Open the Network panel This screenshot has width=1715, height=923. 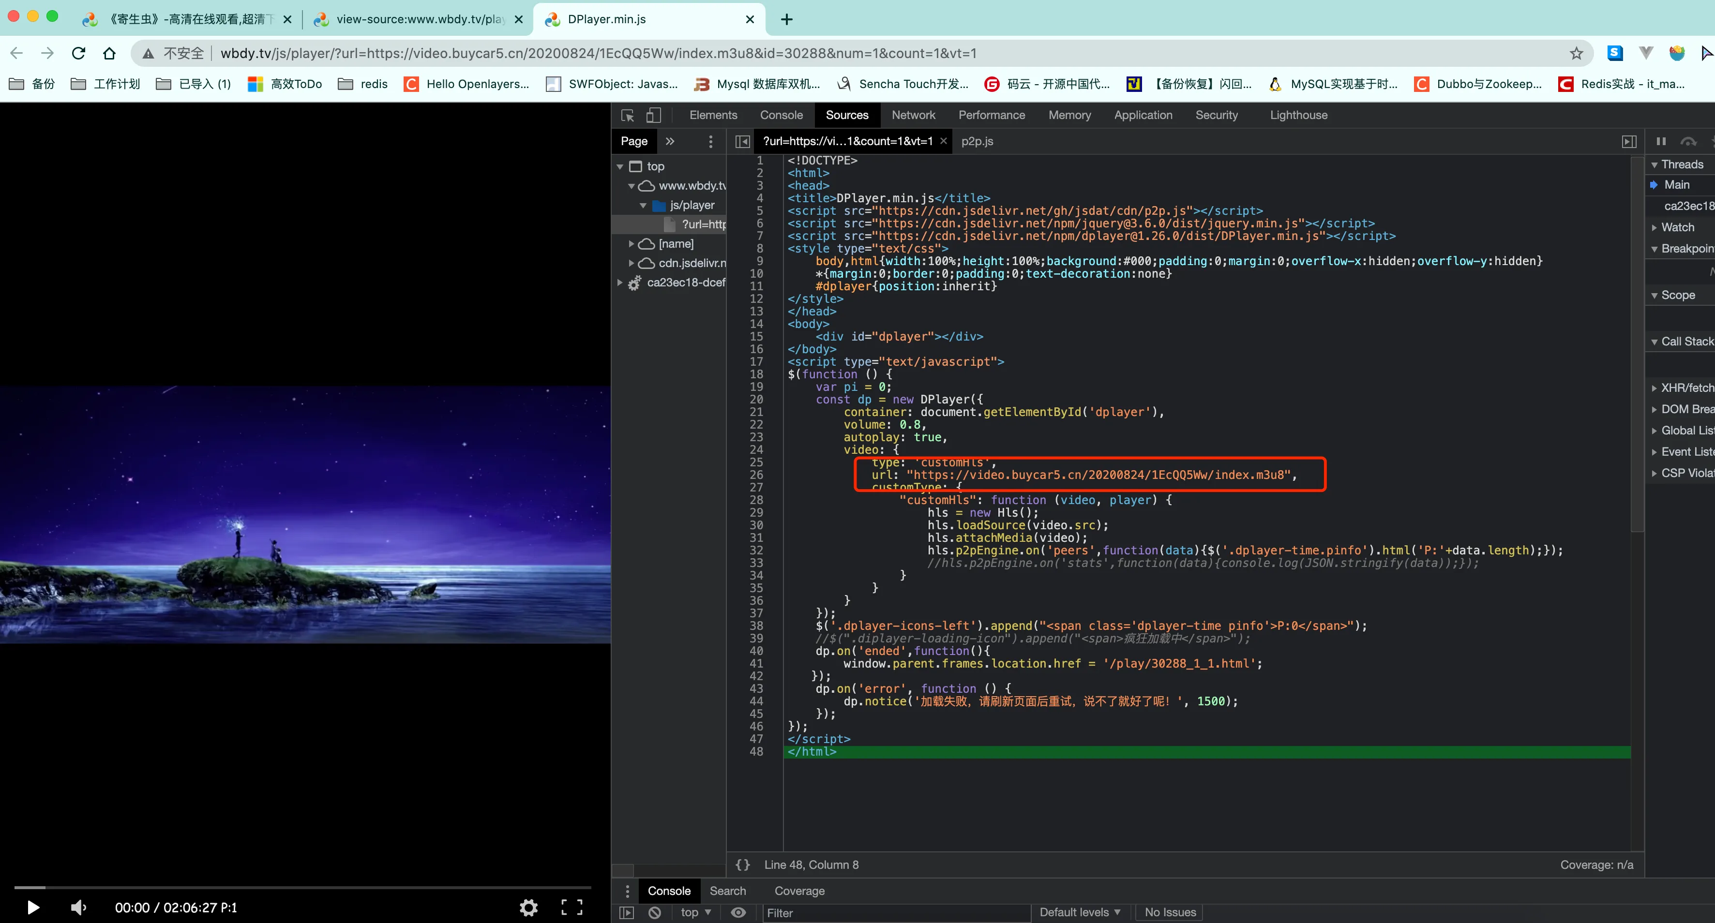913,115
